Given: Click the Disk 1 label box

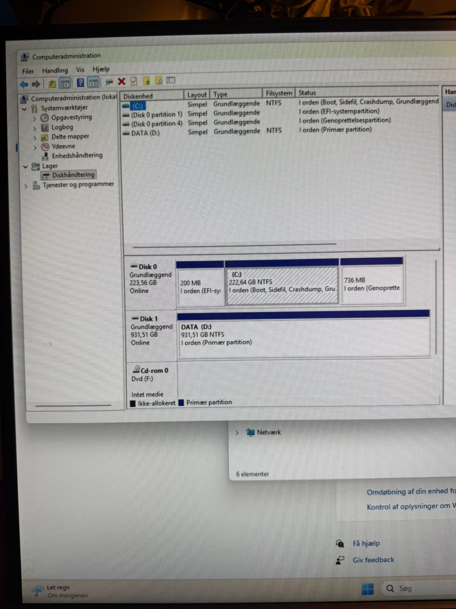Looking at the screenshot, I should (x=152, y=336).
